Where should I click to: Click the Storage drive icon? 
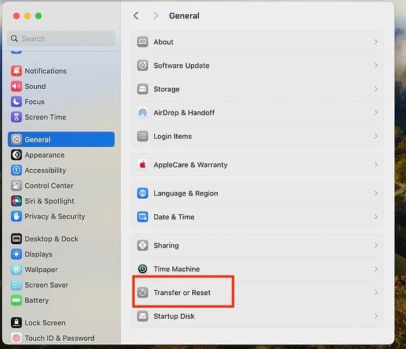click(142, 89)
